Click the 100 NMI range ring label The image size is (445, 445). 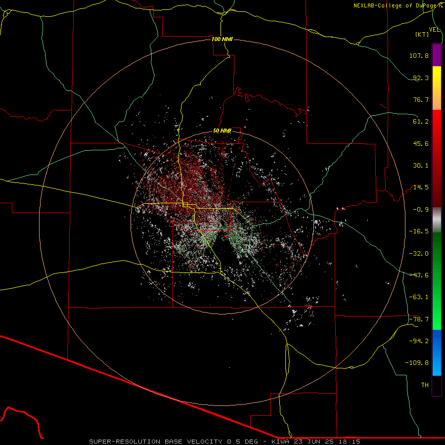[222, 39]
